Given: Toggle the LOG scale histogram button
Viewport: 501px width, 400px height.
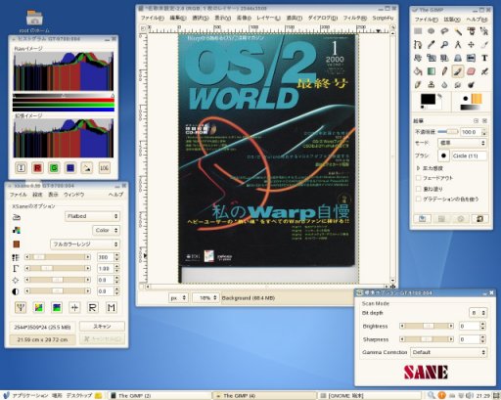Looking at the screenshot, I should (x=104, y=168).
